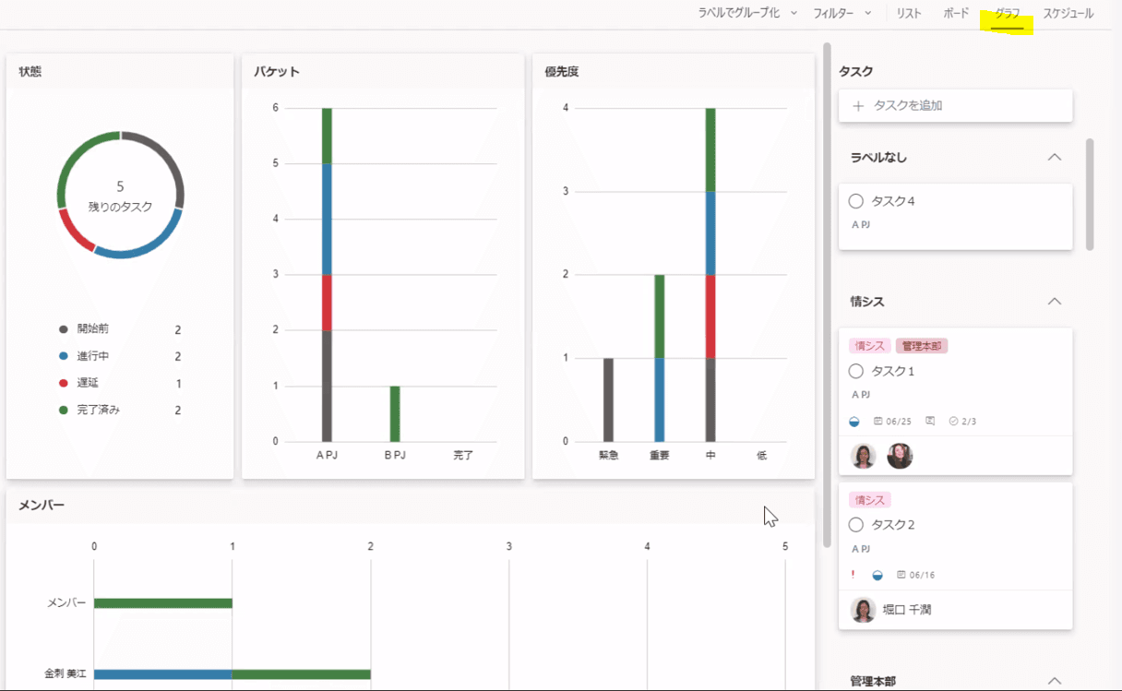Open the フィルター dropdown
The image size is (1122, 691).
point(841,14)
